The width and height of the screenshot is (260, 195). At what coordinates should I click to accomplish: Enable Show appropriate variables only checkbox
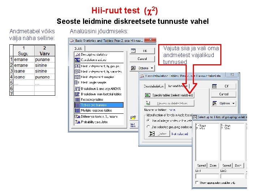[x=197, y=183]
